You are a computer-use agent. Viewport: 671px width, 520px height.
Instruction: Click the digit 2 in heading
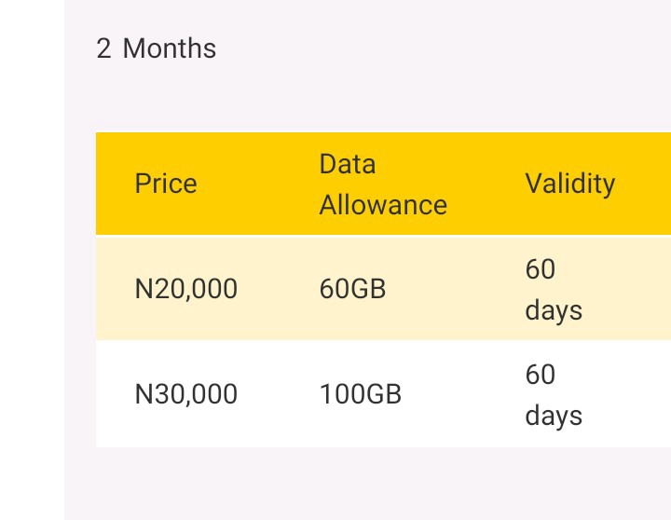(x=103, y=48)
